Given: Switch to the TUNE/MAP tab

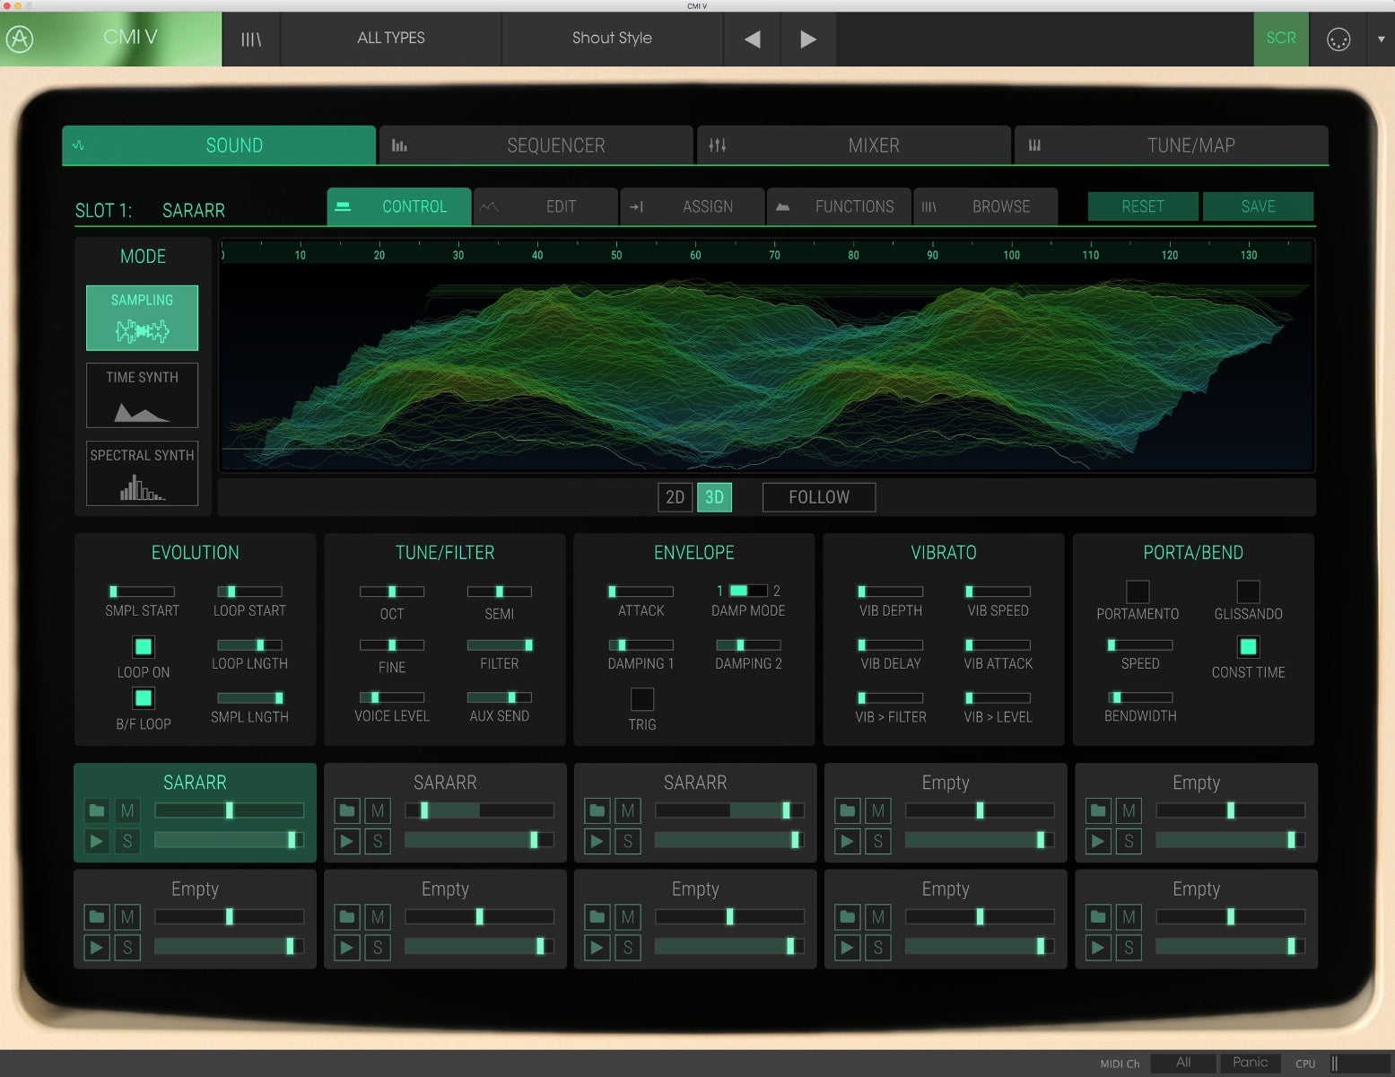Looking at the screenshot, I should (1172, 145).
